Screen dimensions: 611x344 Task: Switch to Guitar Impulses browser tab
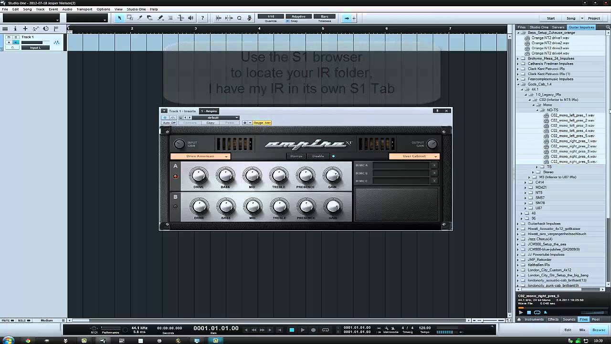coord(581,27)
